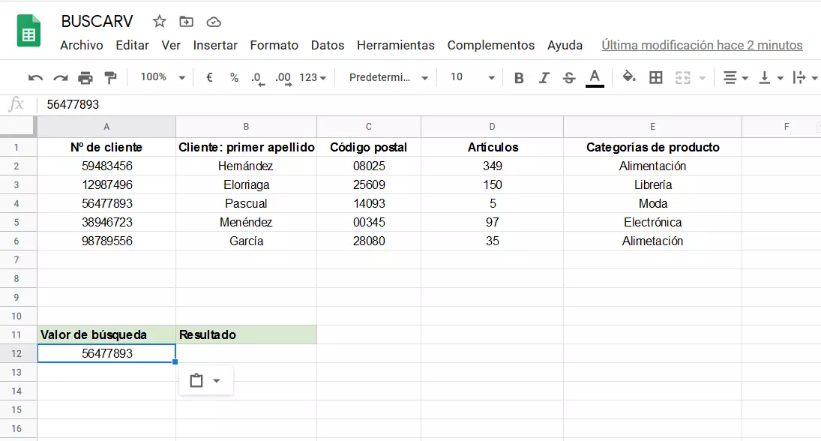The width and height of the screenshot is (821, 441).
Task: Click the undo arrow
Action: click(35, 76)
